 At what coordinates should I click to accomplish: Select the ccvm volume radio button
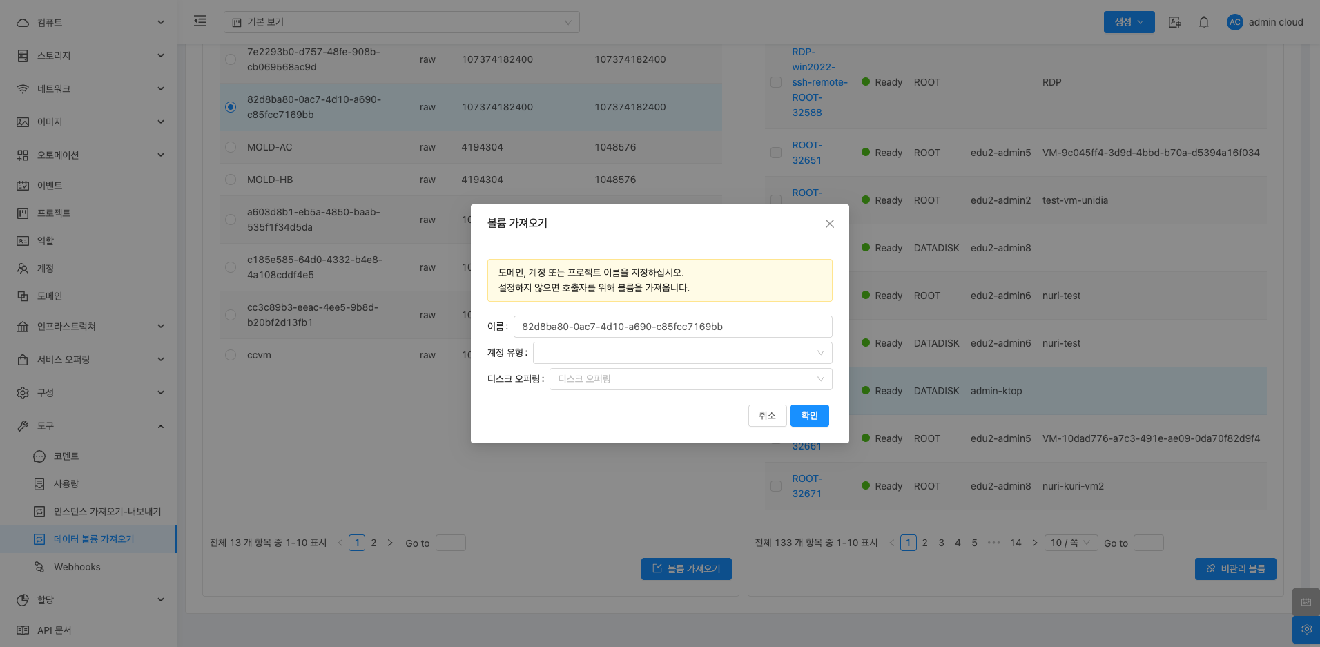(231, 355)
